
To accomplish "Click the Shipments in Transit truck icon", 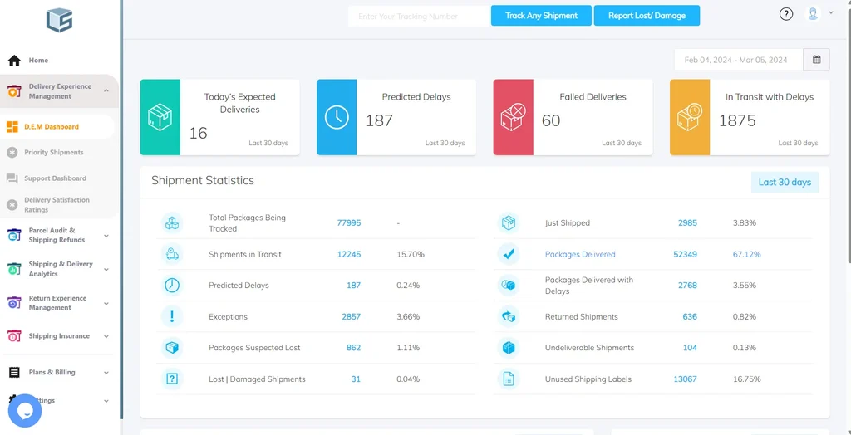I will pos(172,254).
